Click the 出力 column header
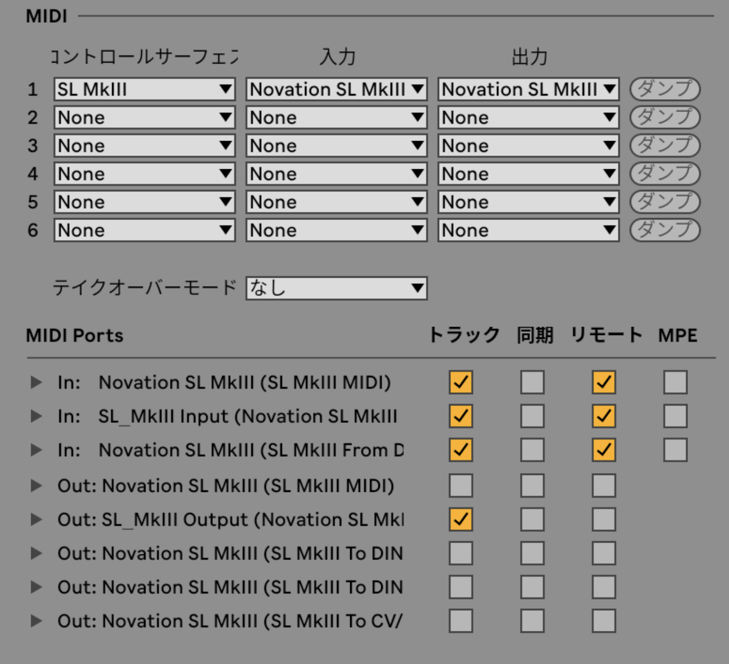 pyautogui.click(x=529, y=57)
